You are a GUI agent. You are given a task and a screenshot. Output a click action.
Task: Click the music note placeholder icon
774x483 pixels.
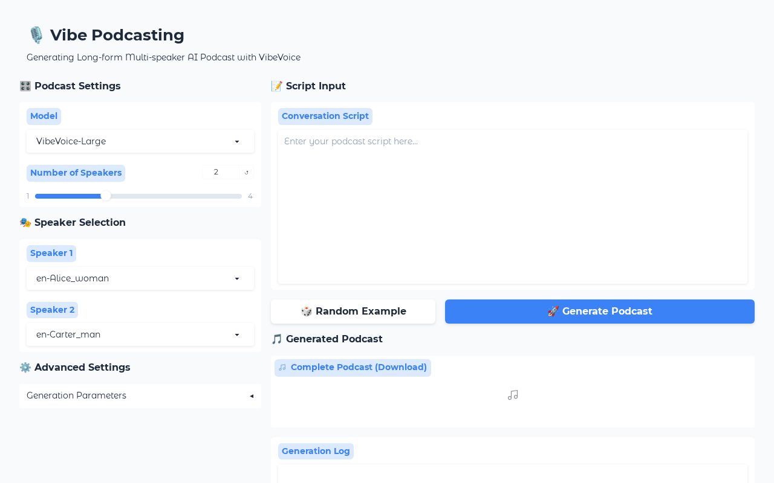(x=513, y=395)
